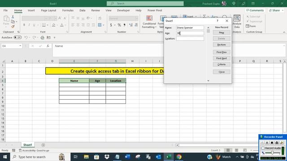Image resolution: width=287 pixels, height=161 pixels.
Task: Click the Form icon in Custom Group
Action: click(251, 26)
